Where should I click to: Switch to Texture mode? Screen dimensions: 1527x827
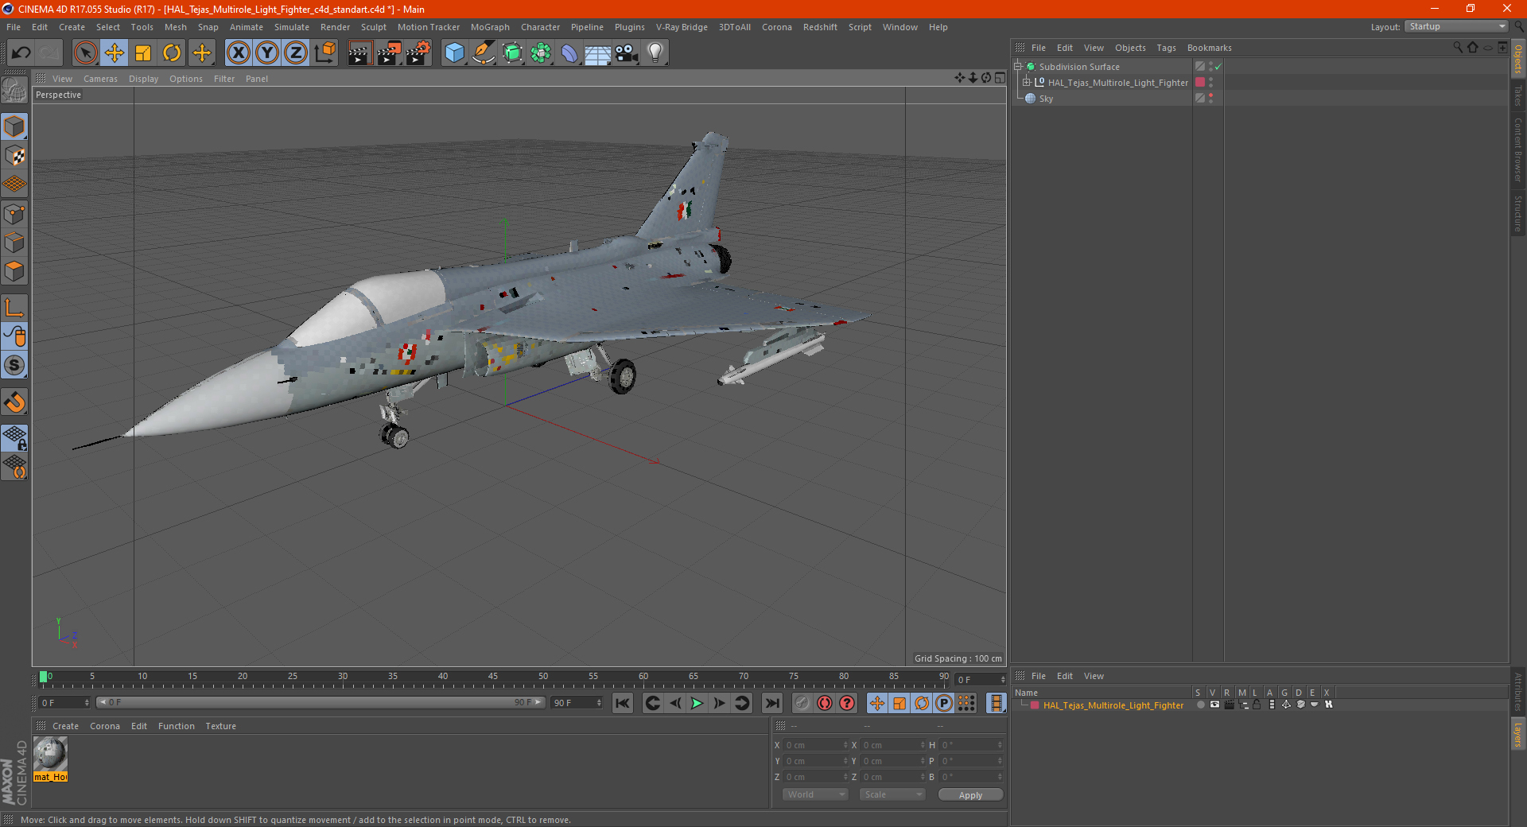(14, 155)
